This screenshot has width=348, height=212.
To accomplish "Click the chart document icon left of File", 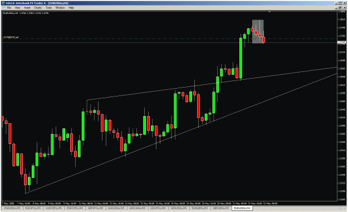I will click(x=3, y=8).
